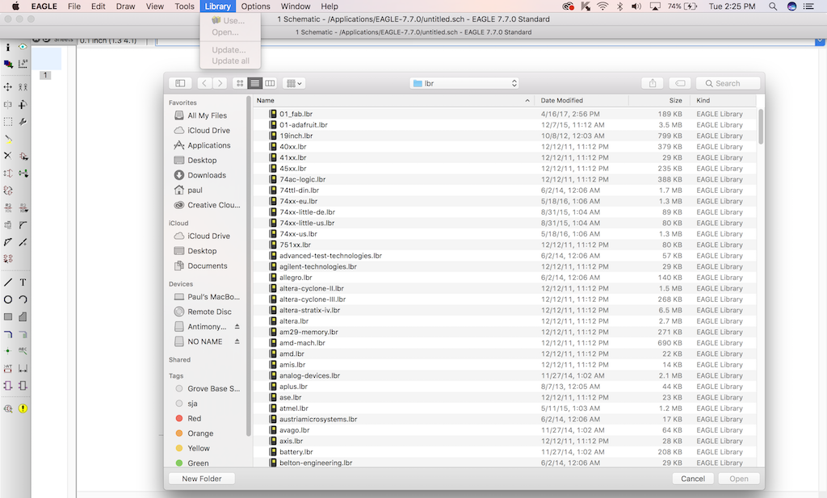Select the Junction tool

coord(8,351)
